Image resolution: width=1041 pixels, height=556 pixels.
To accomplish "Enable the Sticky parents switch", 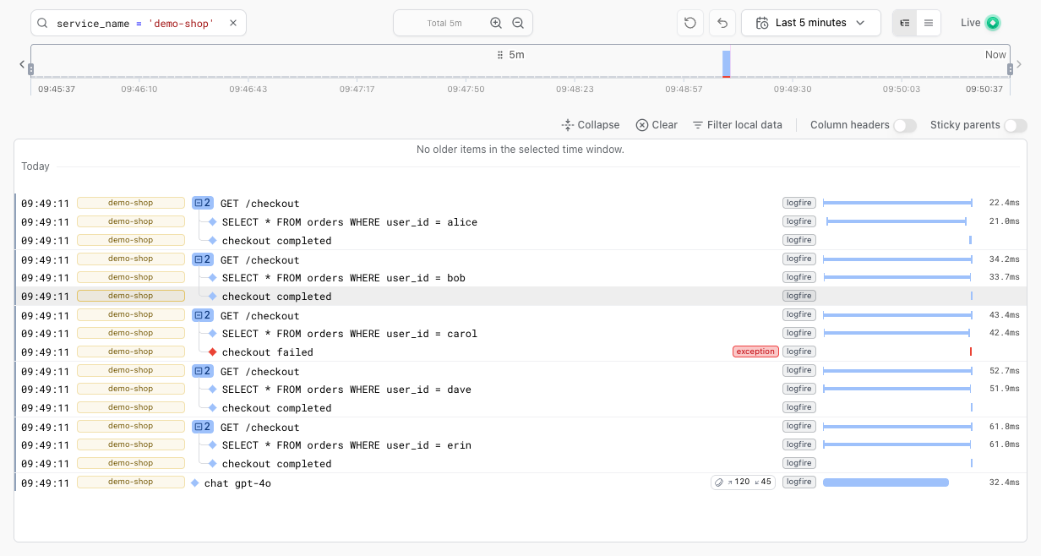I will 1016,125.
